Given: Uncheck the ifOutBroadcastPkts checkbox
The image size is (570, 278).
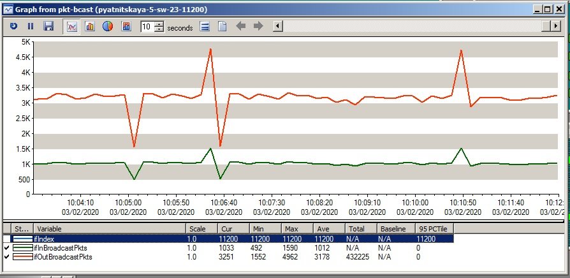Looking at the screenshot, I should 7,257.
